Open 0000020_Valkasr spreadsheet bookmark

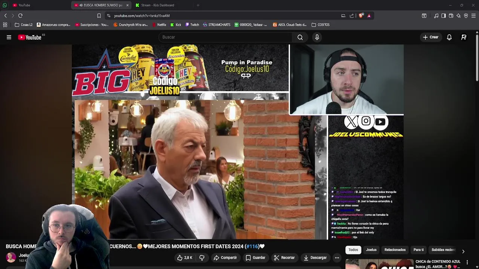tap(251, 25)
